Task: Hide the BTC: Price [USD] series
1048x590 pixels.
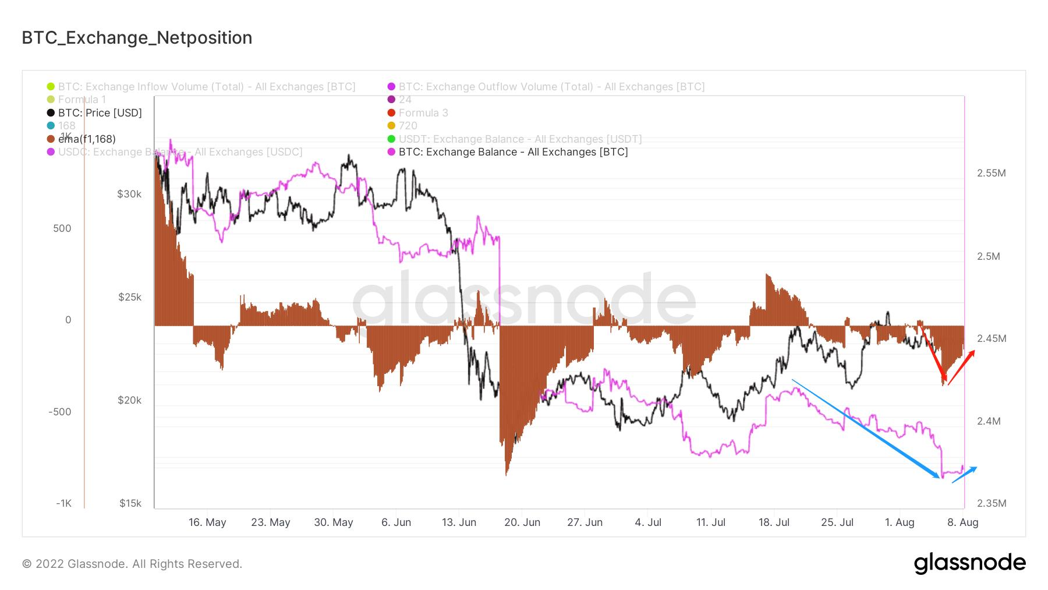Action: point(100,113)
